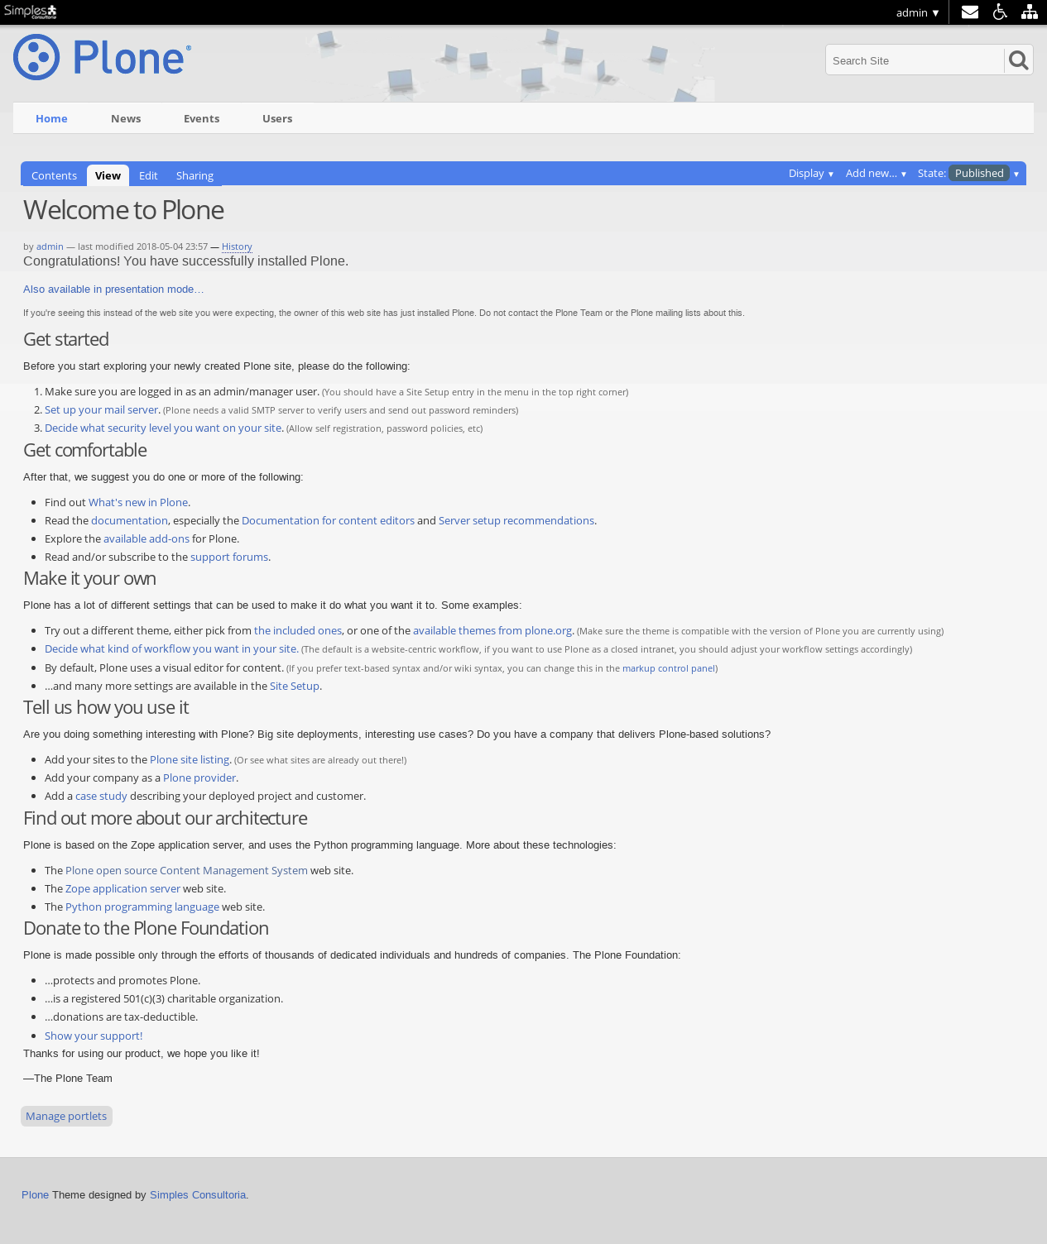Open What's new in Plone link

click(138, 502)
